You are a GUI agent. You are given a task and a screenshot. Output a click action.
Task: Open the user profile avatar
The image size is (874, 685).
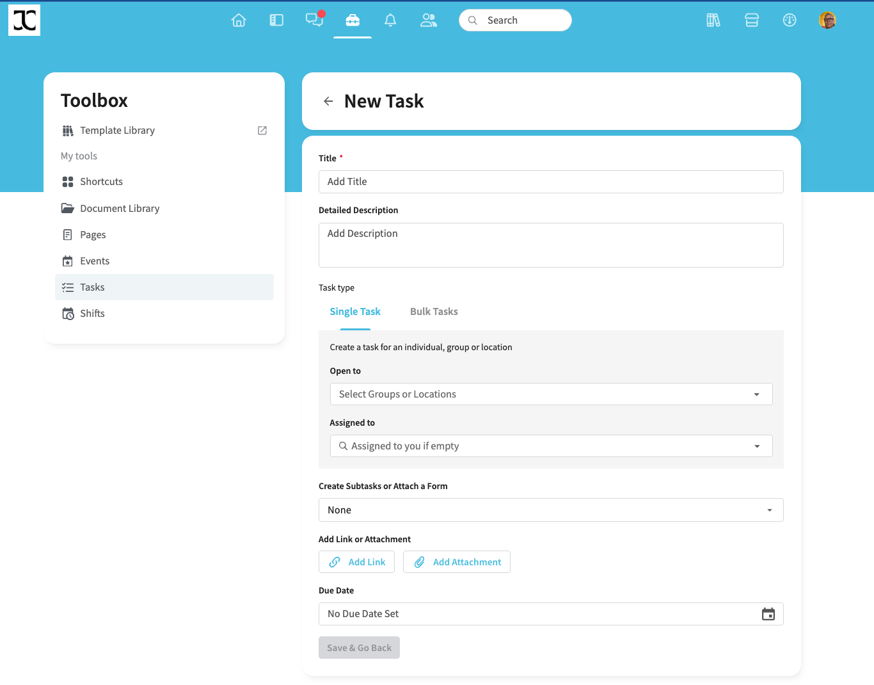tap(827, 20)
